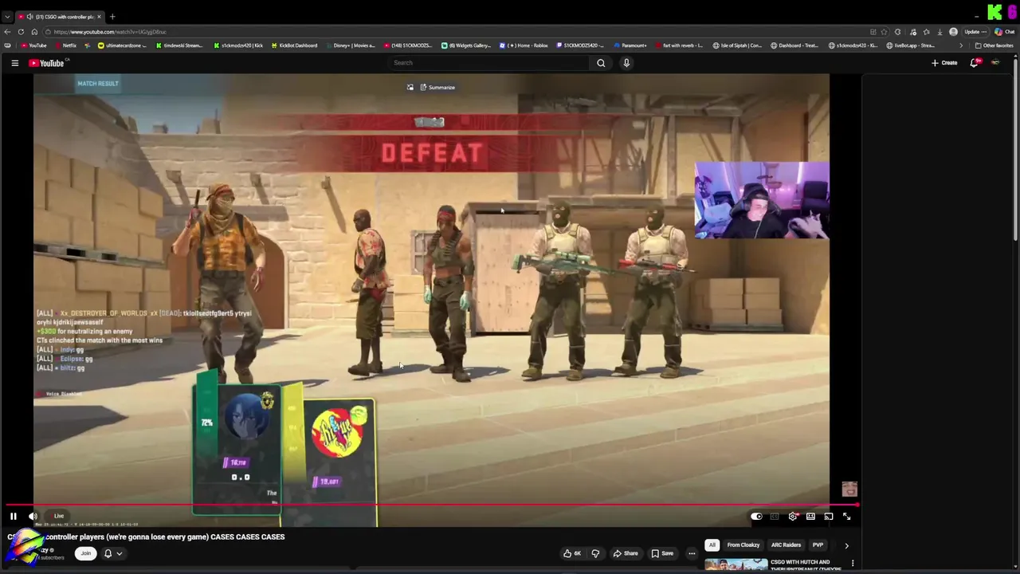Share the video
Image resolution: width=1020 pixels, height=574 pixels.
coord(626,553)
